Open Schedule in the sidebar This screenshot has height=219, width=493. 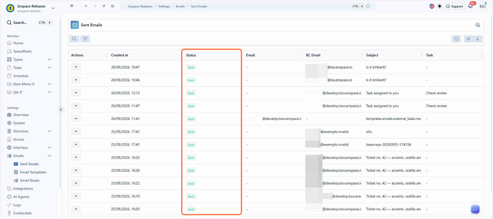click(x=21, y=76)
